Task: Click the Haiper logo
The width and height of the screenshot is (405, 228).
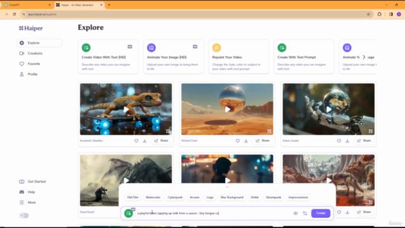Action: 31,28
